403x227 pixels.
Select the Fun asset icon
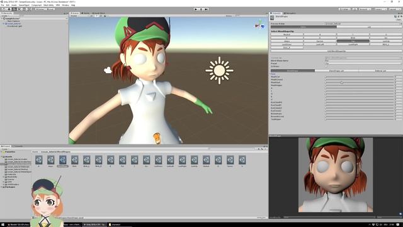pos(122,161)
